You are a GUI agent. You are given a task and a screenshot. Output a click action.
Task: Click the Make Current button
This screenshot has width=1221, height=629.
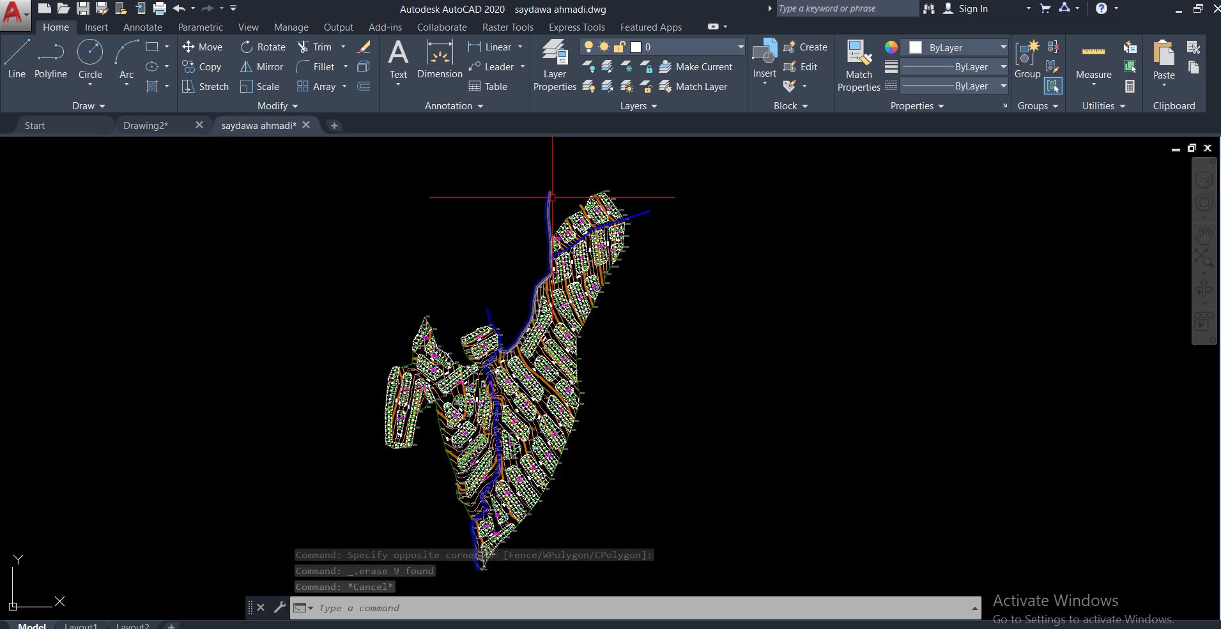(696, 66)
